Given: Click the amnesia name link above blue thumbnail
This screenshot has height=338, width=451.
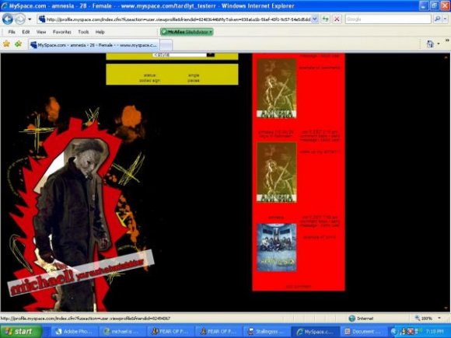Looking at the screenshot, I should (x=276, y=218).
